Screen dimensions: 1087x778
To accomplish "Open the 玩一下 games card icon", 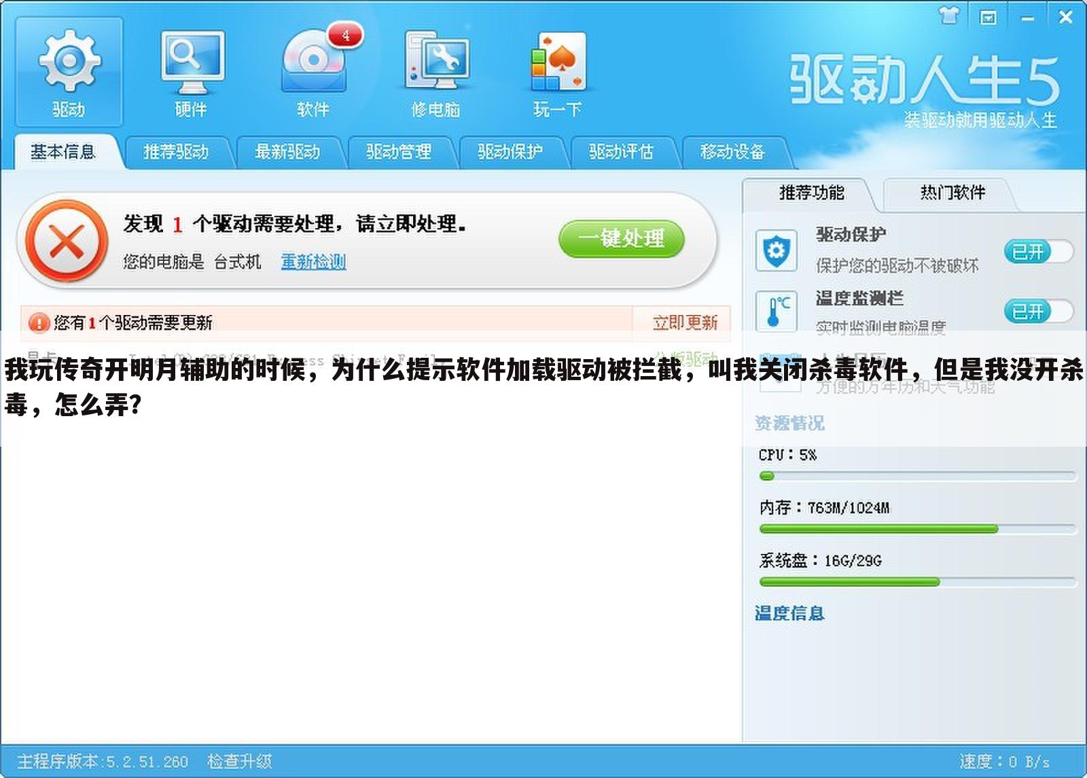I will coord(557,71).
